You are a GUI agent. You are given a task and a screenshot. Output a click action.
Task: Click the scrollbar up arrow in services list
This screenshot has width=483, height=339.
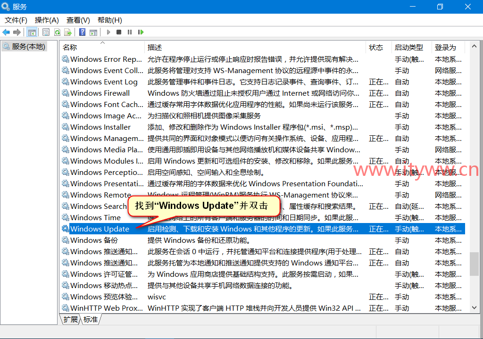coord(474,46)
